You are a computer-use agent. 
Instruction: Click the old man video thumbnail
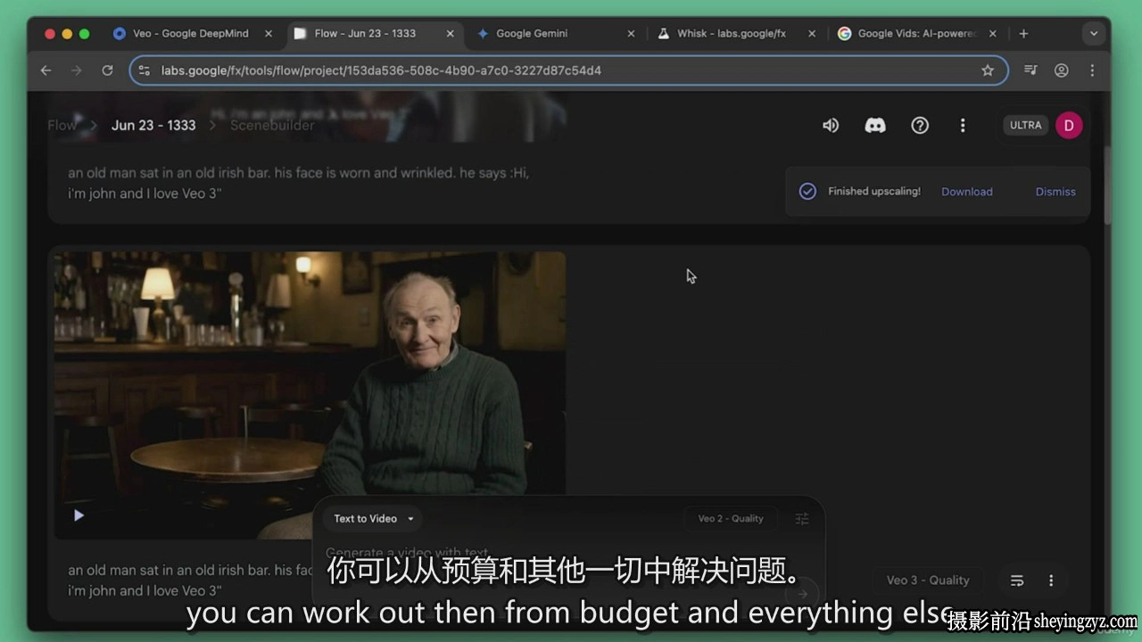point(310,395)
